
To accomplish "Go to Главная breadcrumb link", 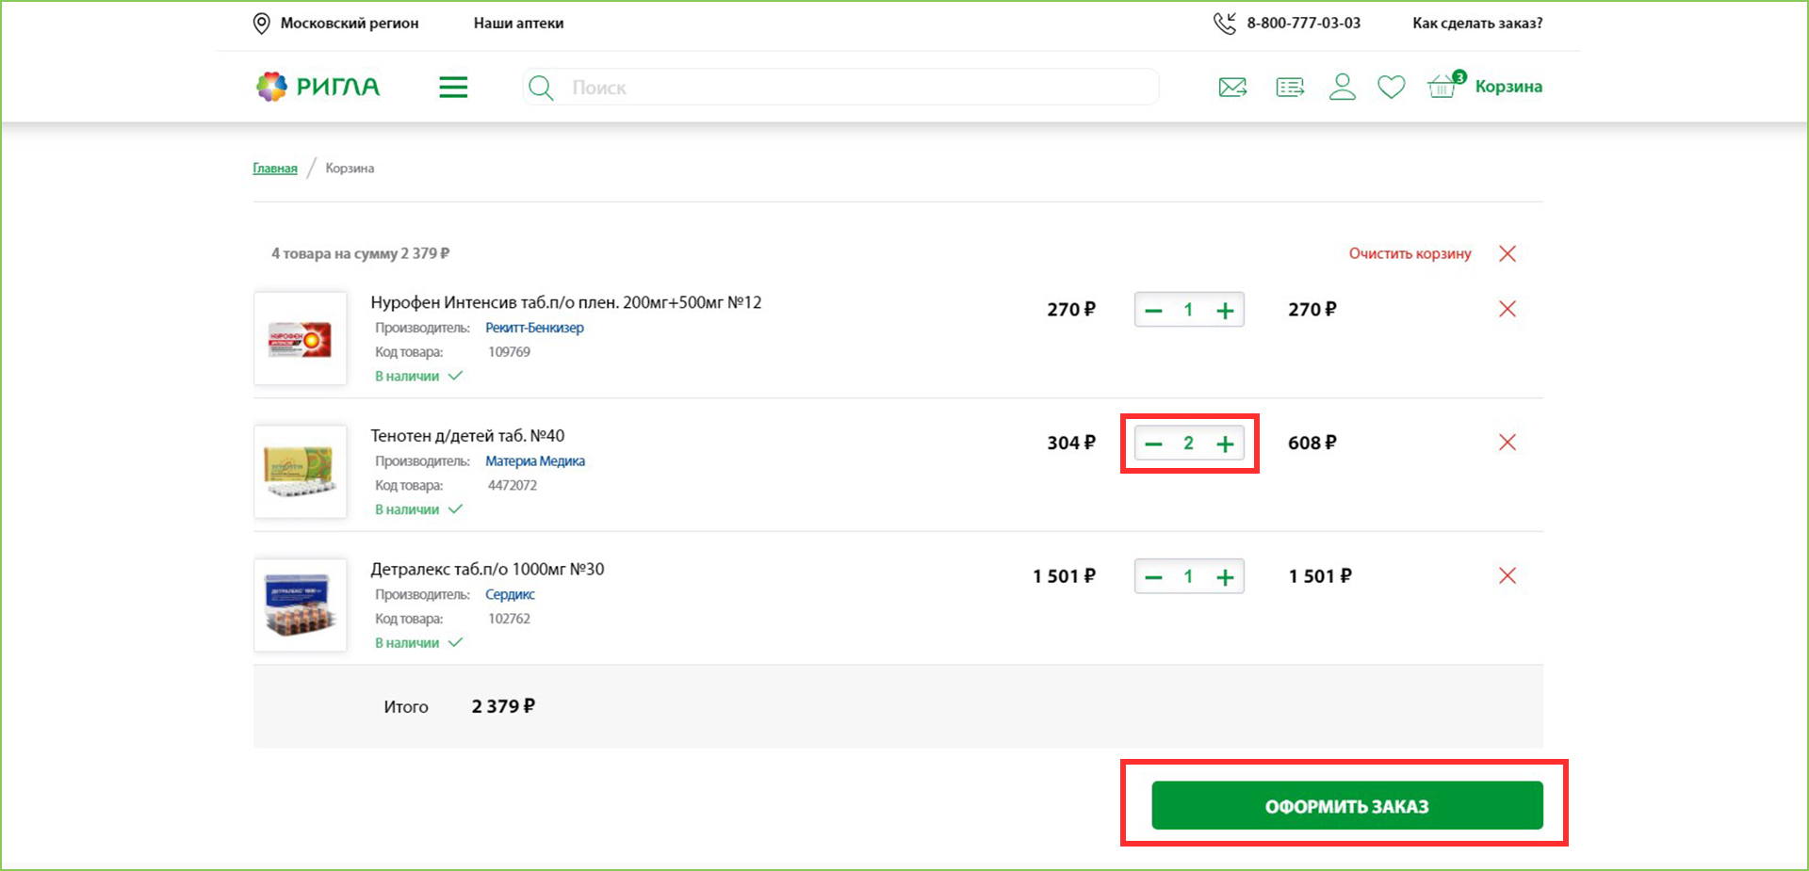I will click(275, 169).
